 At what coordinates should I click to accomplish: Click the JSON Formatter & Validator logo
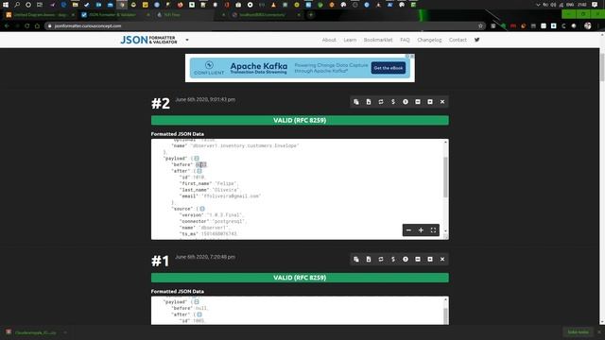pos(149,40)
